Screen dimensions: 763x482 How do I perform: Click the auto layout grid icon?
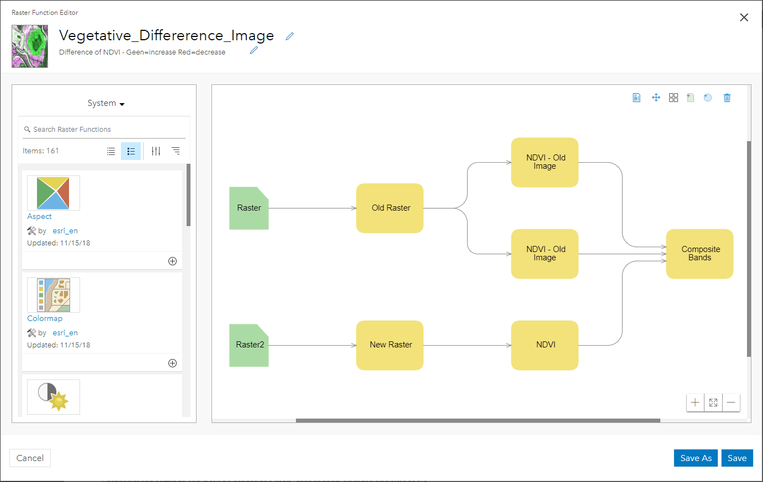pos(674,98)
